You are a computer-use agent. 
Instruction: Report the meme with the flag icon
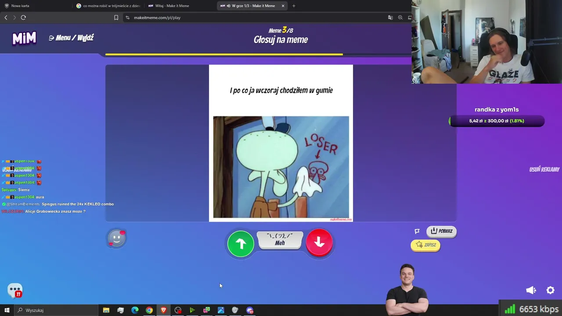click(417, 231)
